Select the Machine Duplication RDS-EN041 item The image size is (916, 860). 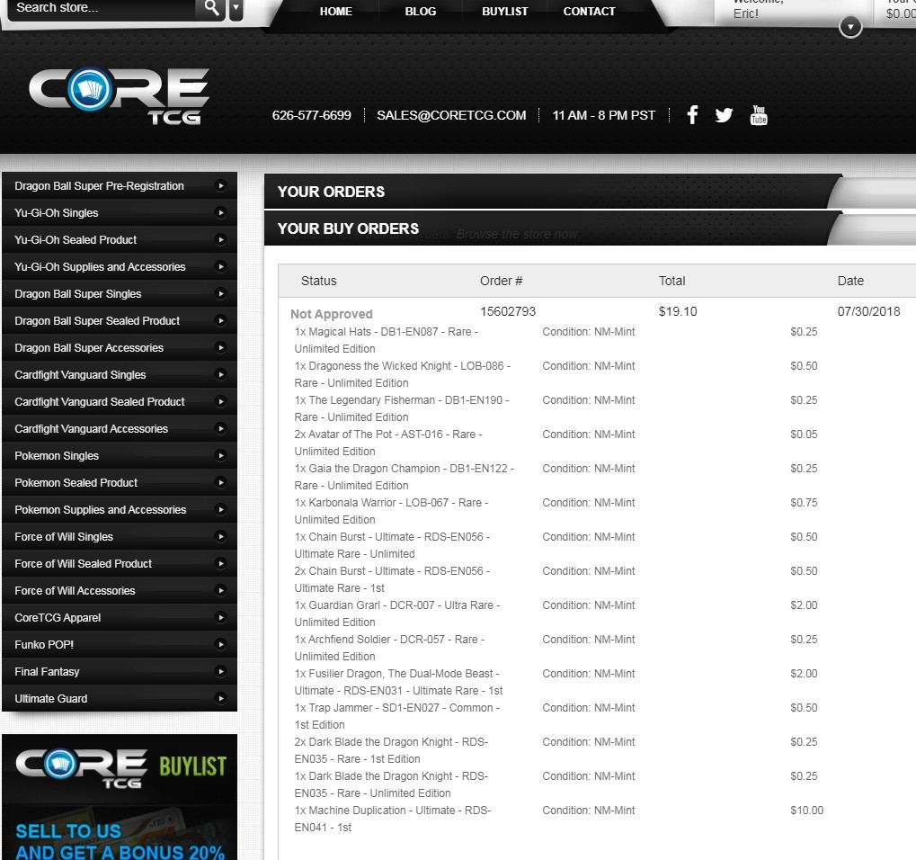[x=393, y=820]
